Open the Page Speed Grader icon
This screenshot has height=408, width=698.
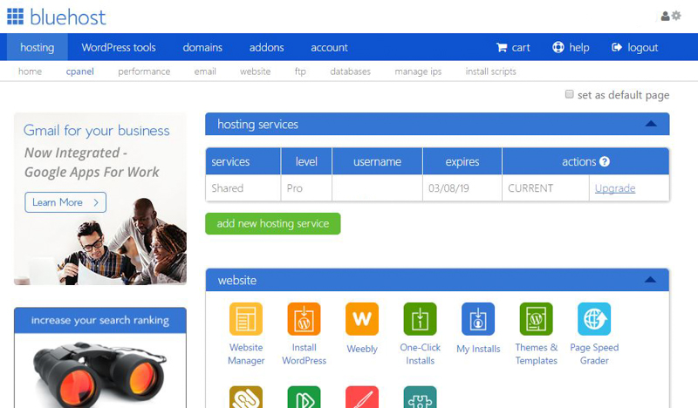click(594, 319)
